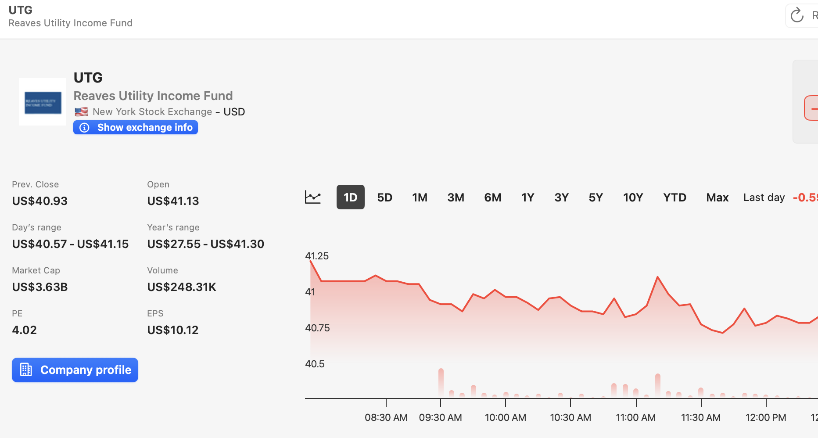Switch to 5D chart range
The width and height of the screenshot is (818, 438).
point(384,197)
